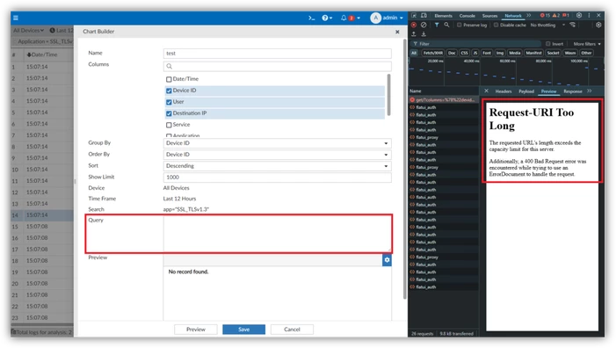Click the red error count 15 badge
616x348 pixels.
(545, 15)
